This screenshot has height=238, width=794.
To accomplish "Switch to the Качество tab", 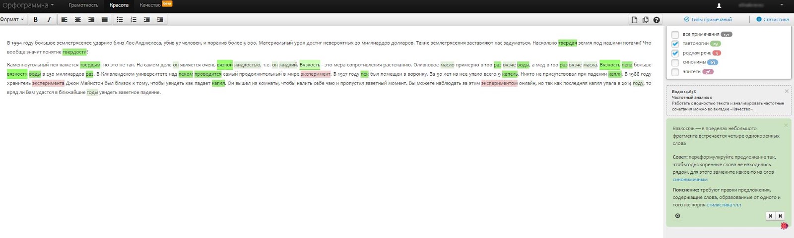I will (150, 5).
